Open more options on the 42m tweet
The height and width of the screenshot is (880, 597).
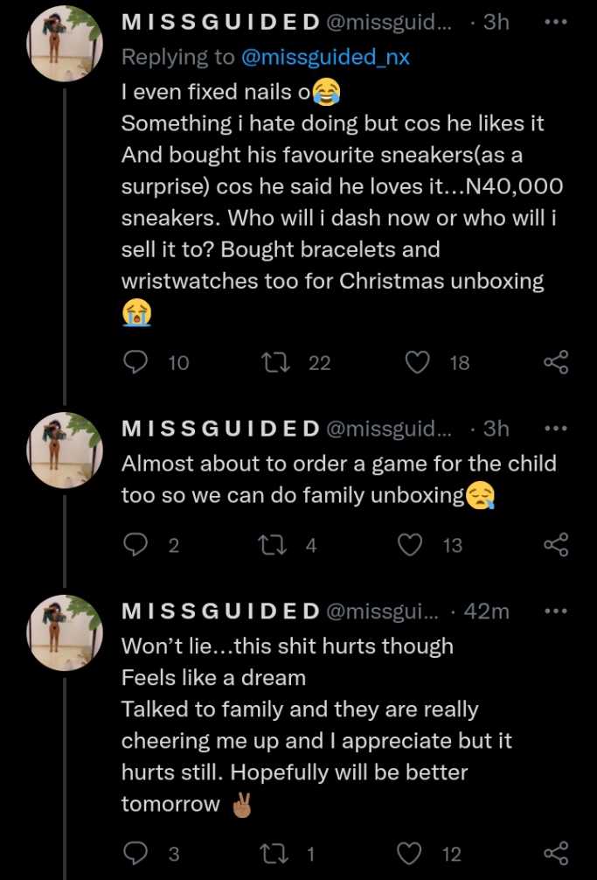click(x=556, y=610)
